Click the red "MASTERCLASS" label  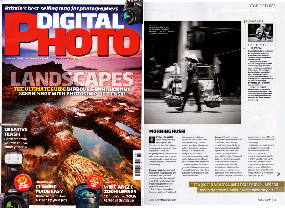[x=45, y=182]
